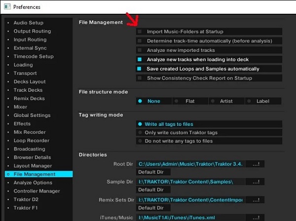Browse for Sample Dir using ...! button
296x221 pixels.
256,182
